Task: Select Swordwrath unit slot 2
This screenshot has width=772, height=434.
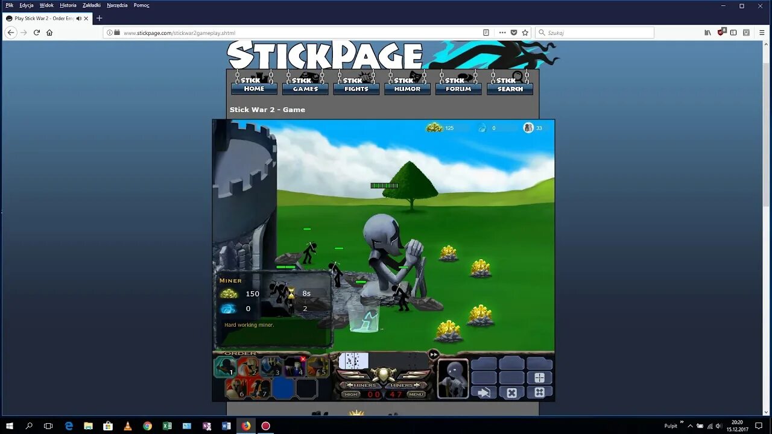Action: pos(248,366)
